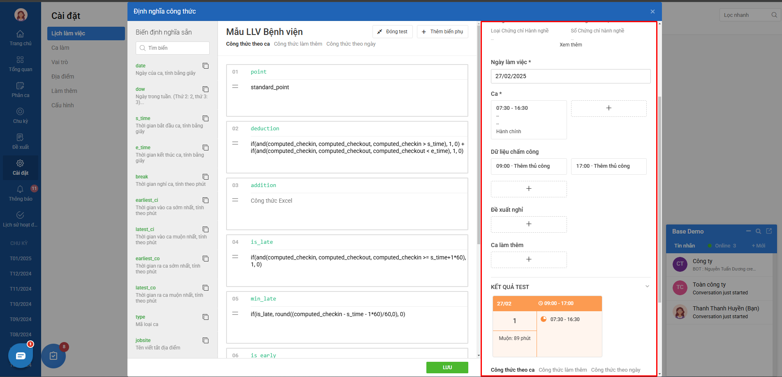Close the Định nghĩa công thức dialog

(x=652, y=12)
